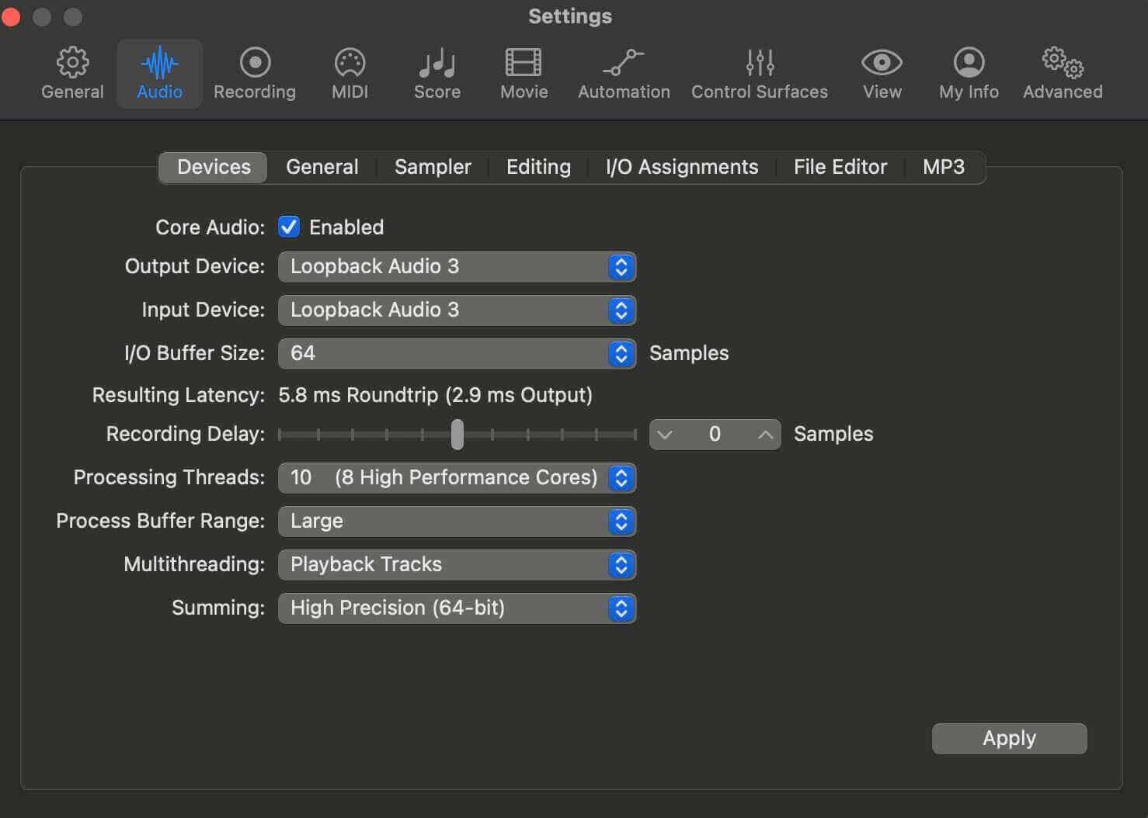
Task: Open the Output Device dropdown
Action: click(x=457, y=266)
